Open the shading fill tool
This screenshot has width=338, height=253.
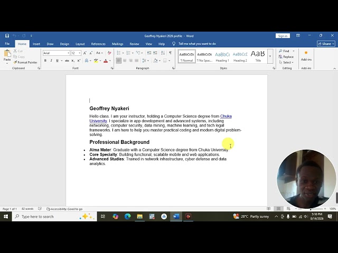pyautogui.click(x=155, y=61)
